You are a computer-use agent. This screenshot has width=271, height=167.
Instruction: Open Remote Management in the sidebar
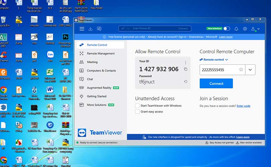pos(100,54)
